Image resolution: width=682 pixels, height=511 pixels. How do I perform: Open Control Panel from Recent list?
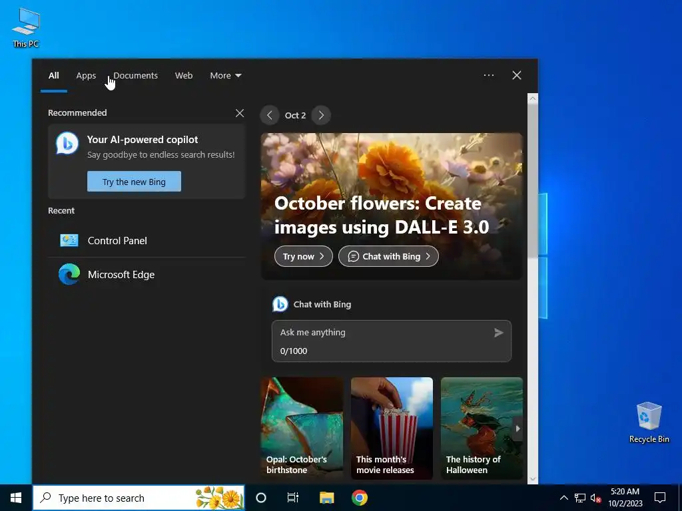tap(147, 240)
